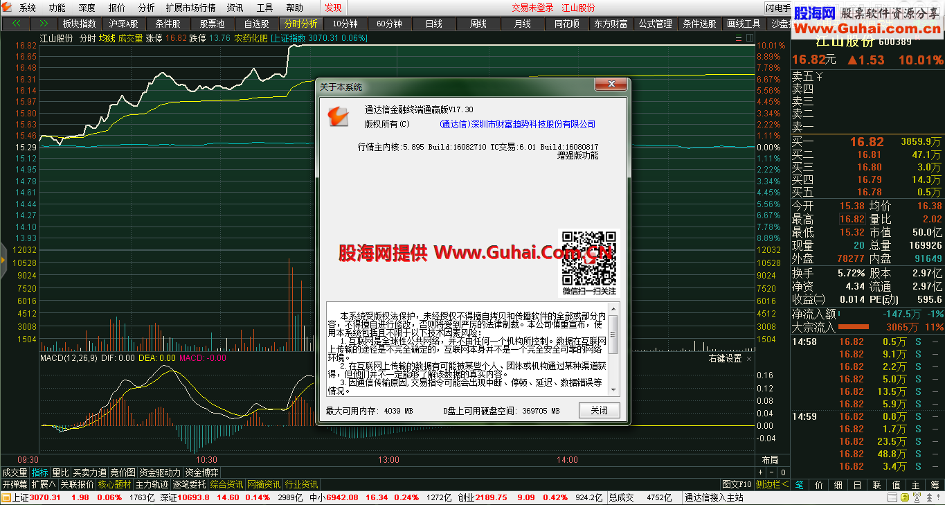Viewport: 945px width, 505px height.
Task: Open the 帮助 menu
Action: pyautogui.click(x=294, y=8)
